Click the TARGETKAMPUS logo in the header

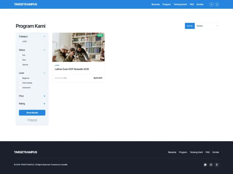(x=26, y=4)
